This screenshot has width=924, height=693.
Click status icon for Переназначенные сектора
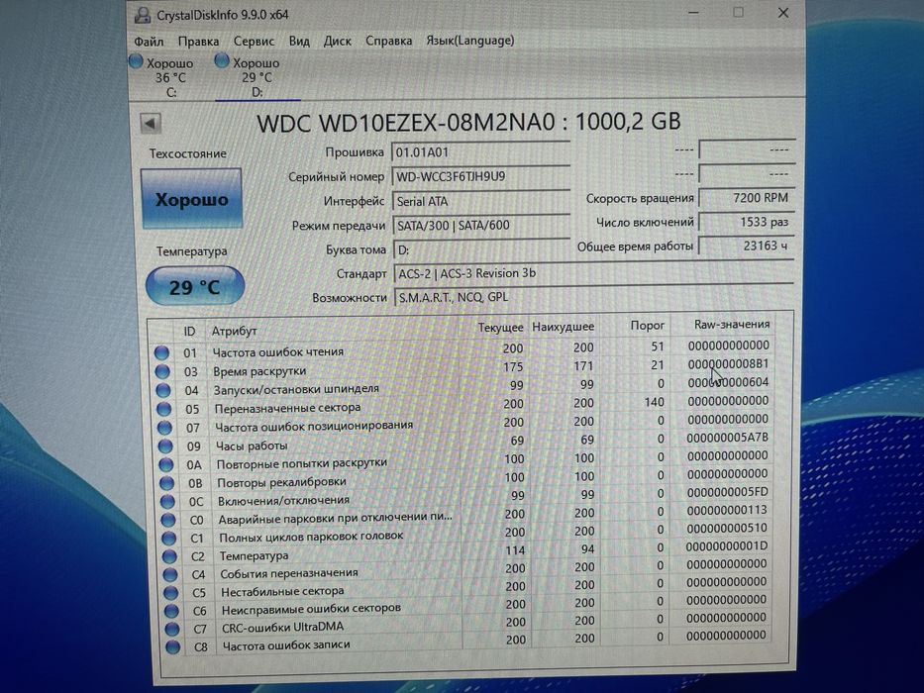coord(163,409)
